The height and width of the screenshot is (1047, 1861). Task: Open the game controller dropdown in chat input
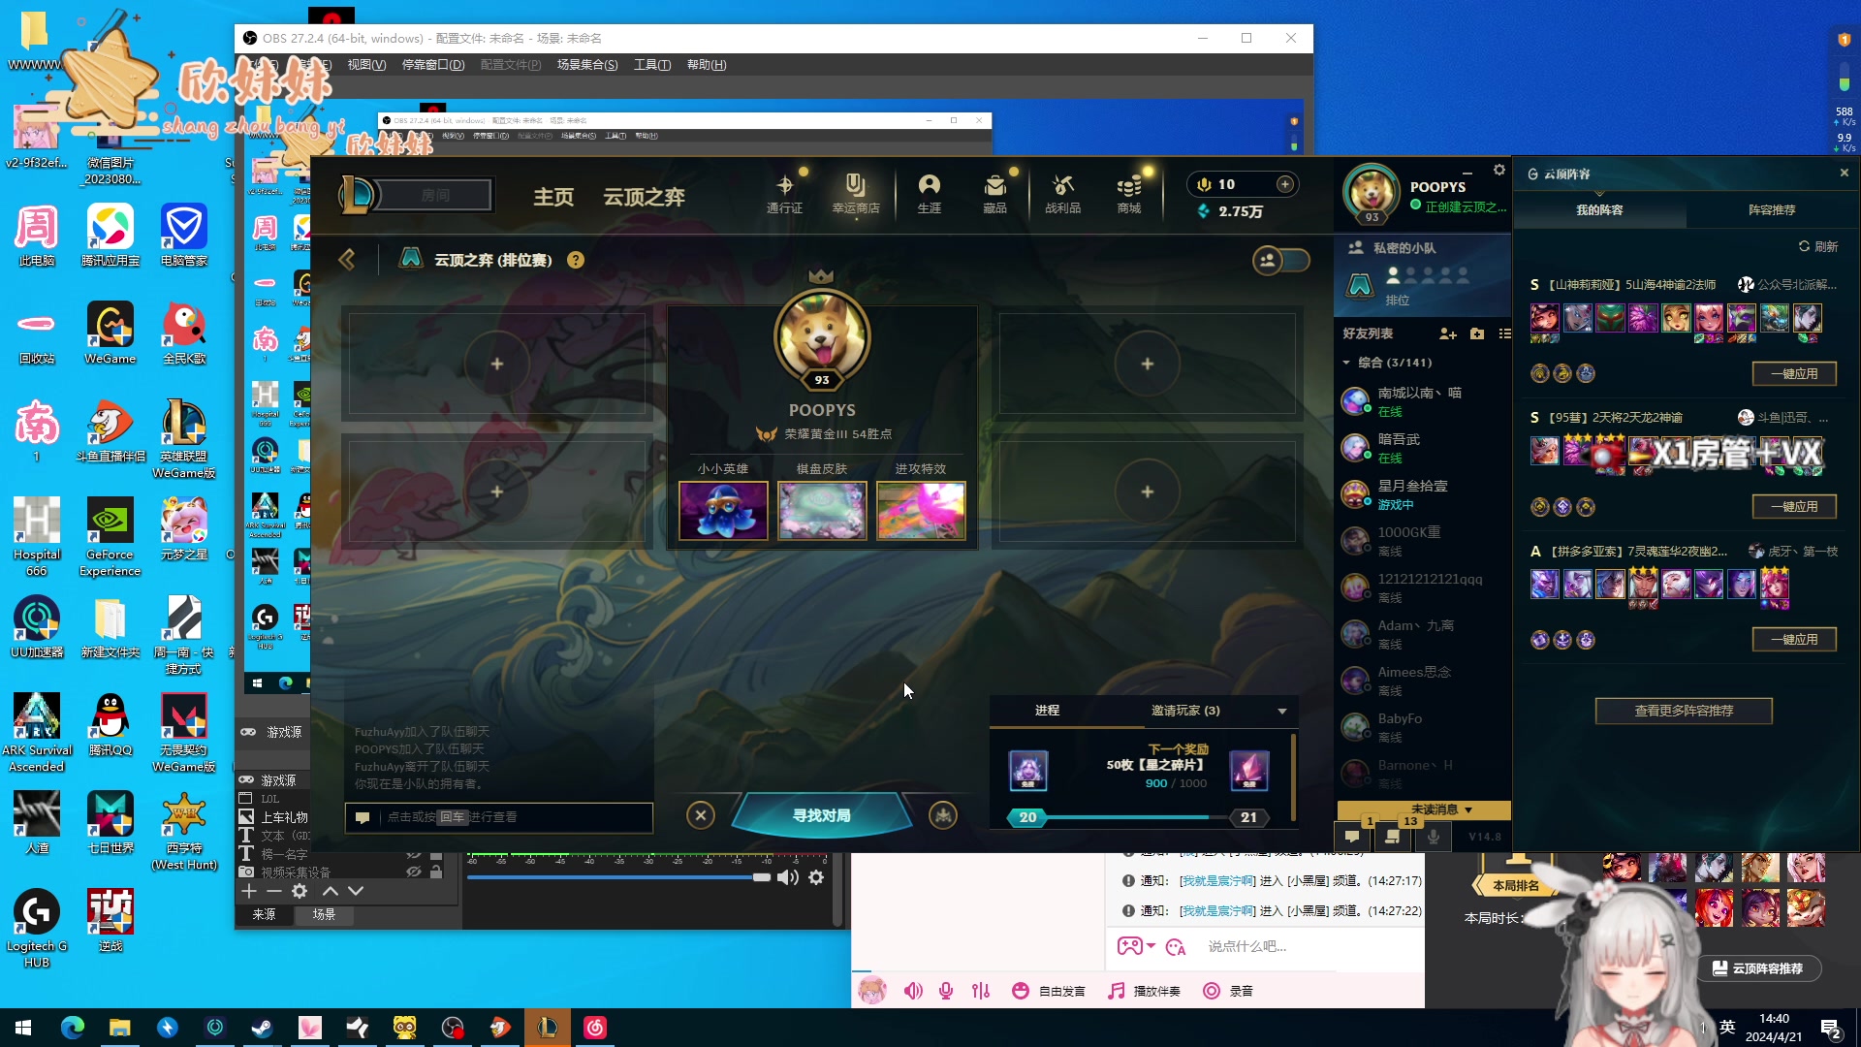click(1136, 946)
